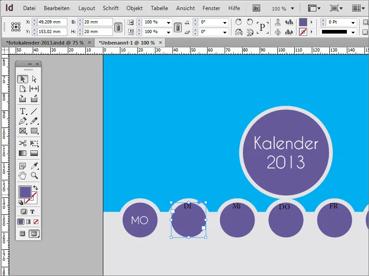
Task: Switch to Normal view mode
Action: click(22, 234)
